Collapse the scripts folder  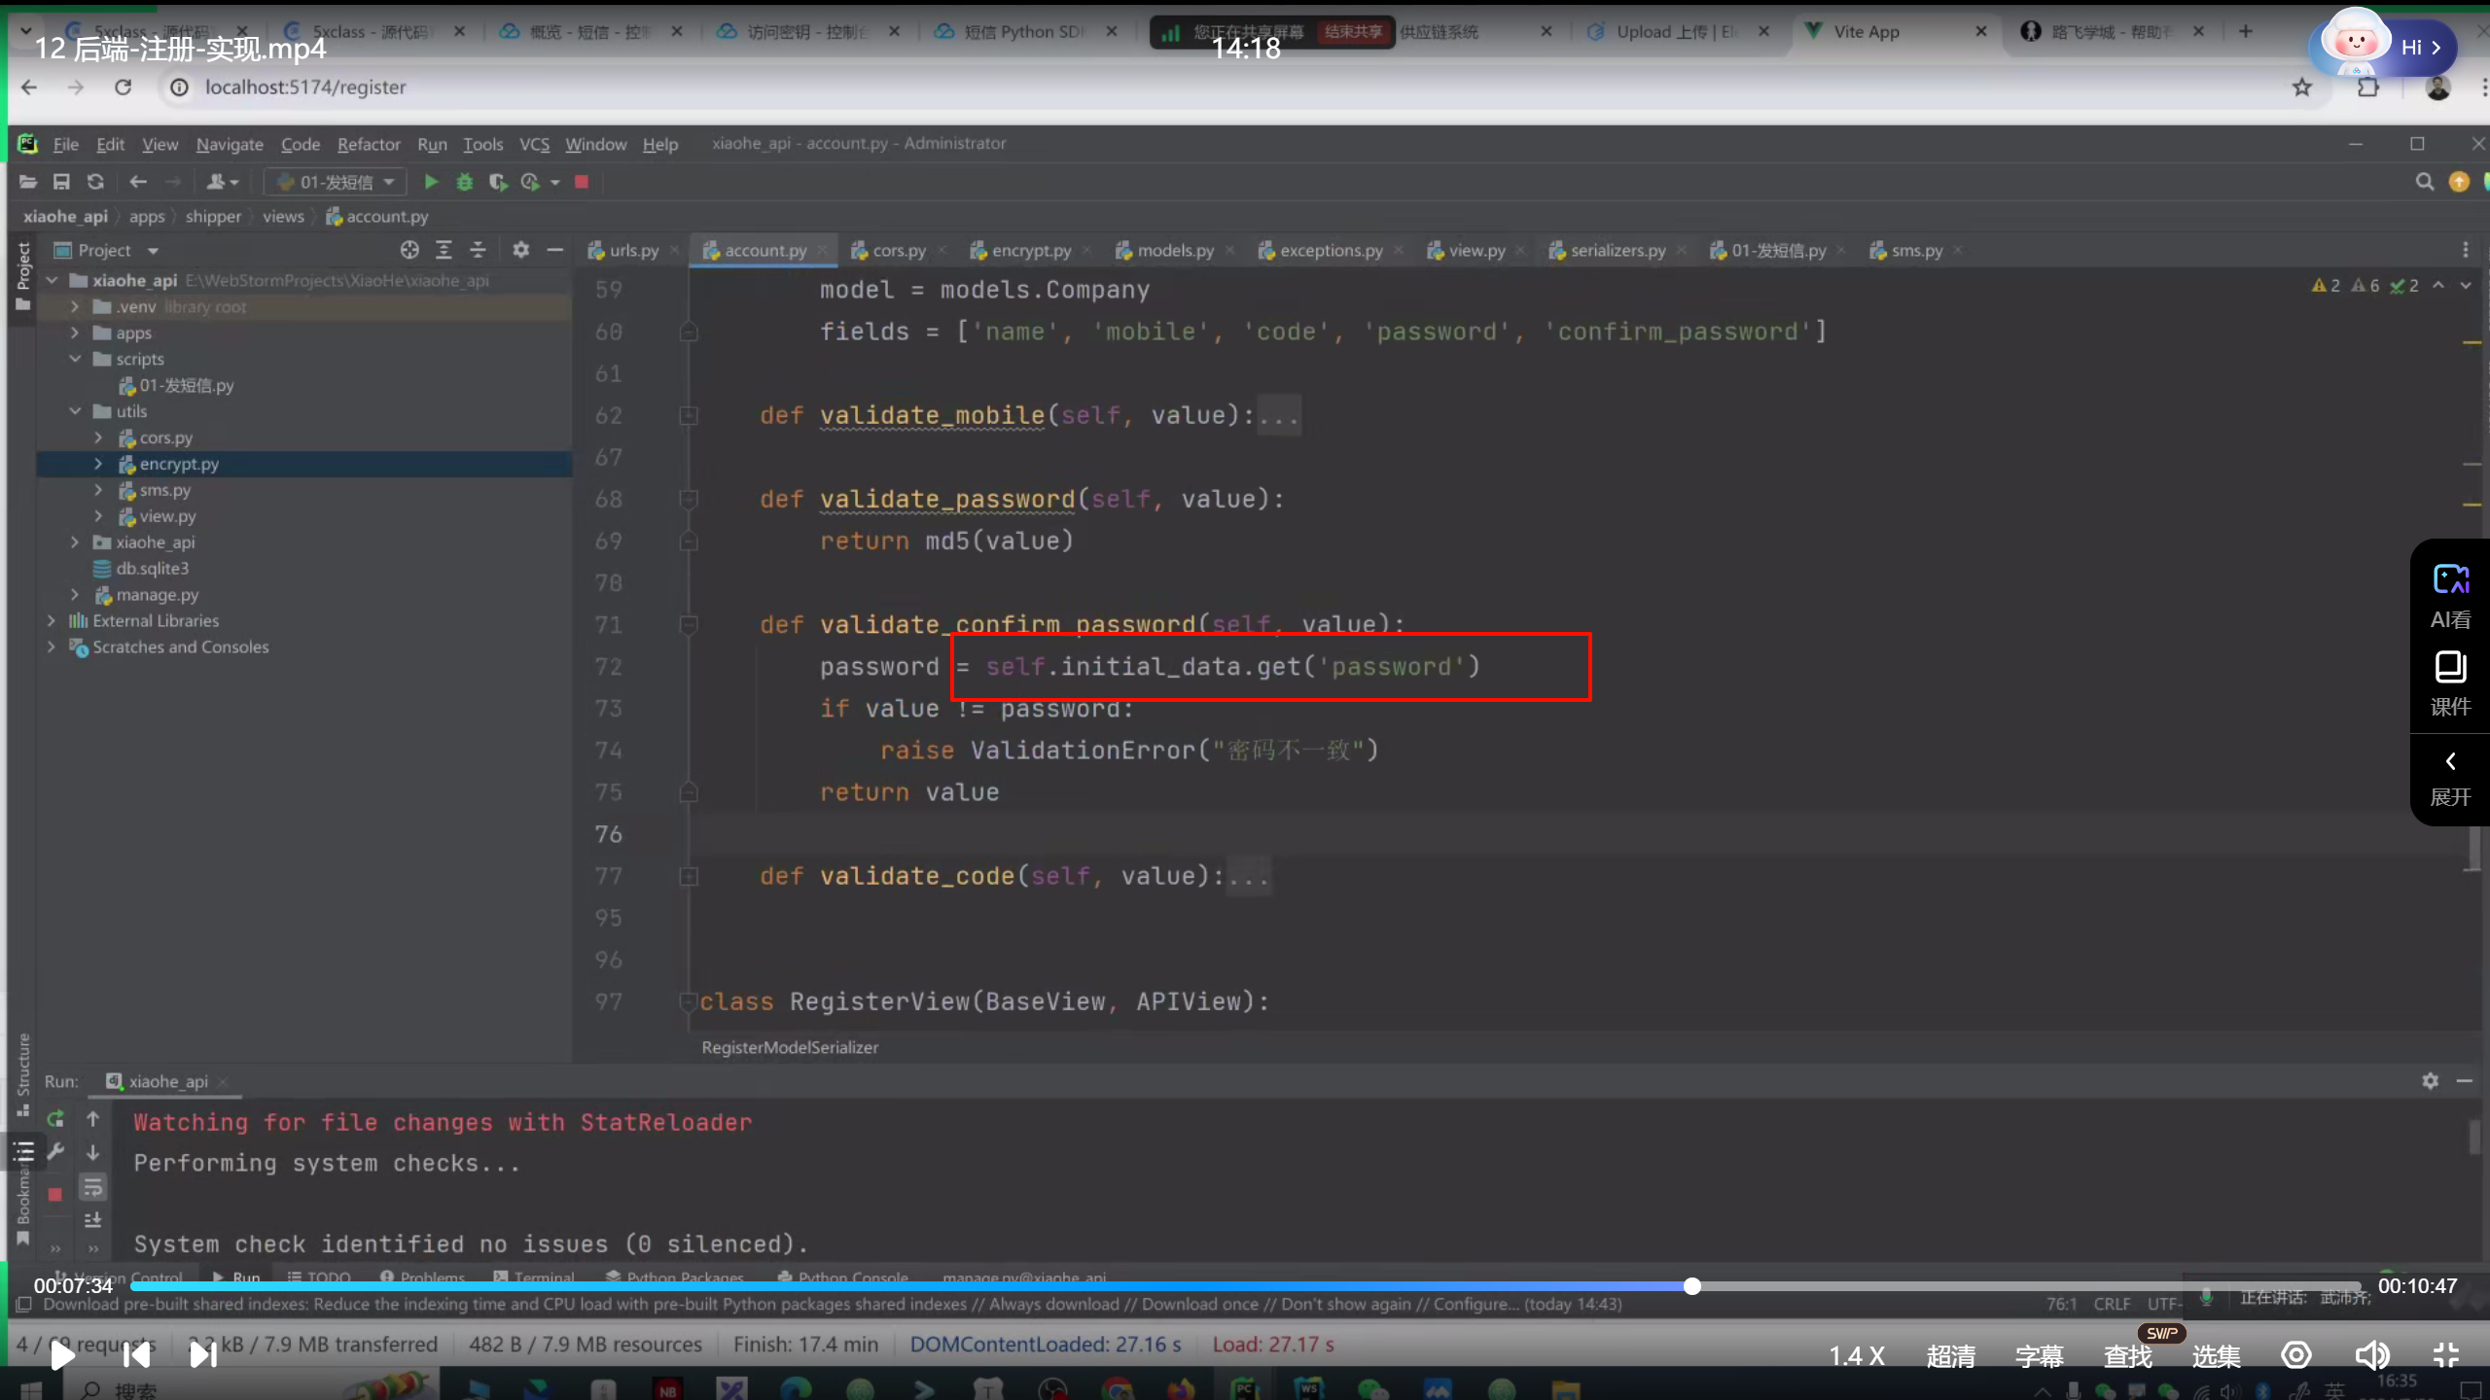(75, 359)
